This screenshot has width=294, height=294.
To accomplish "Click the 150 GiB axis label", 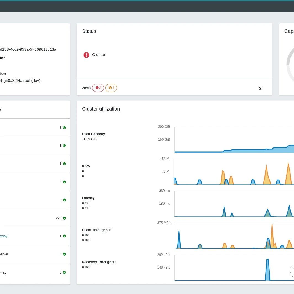I will click(x=164, y=140).
